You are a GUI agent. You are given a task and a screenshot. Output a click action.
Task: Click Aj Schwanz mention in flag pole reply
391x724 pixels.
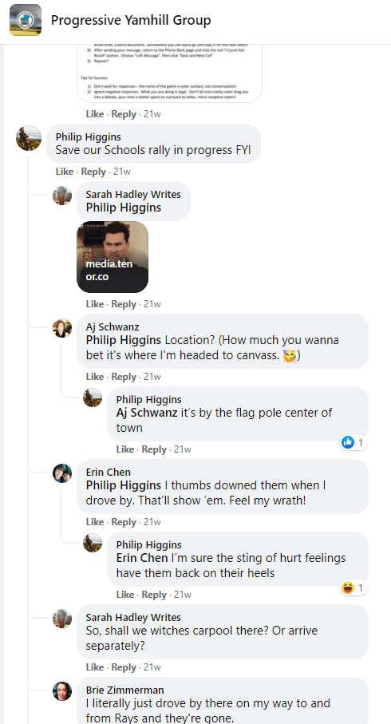(147, 413)
